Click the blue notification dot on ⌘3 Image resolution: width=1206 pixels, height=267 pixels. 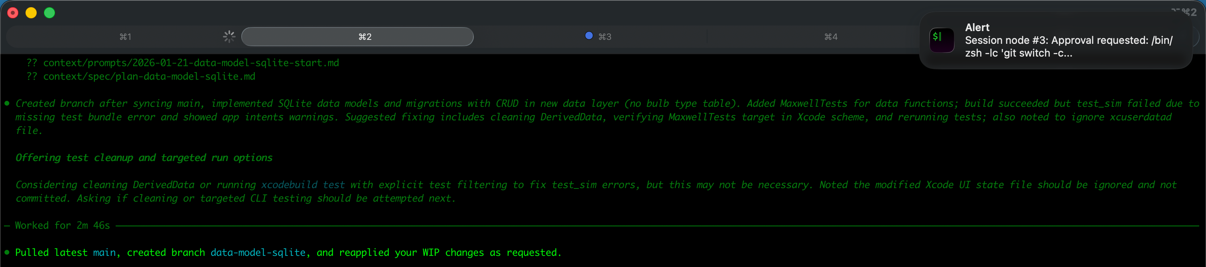click(589, 35)
